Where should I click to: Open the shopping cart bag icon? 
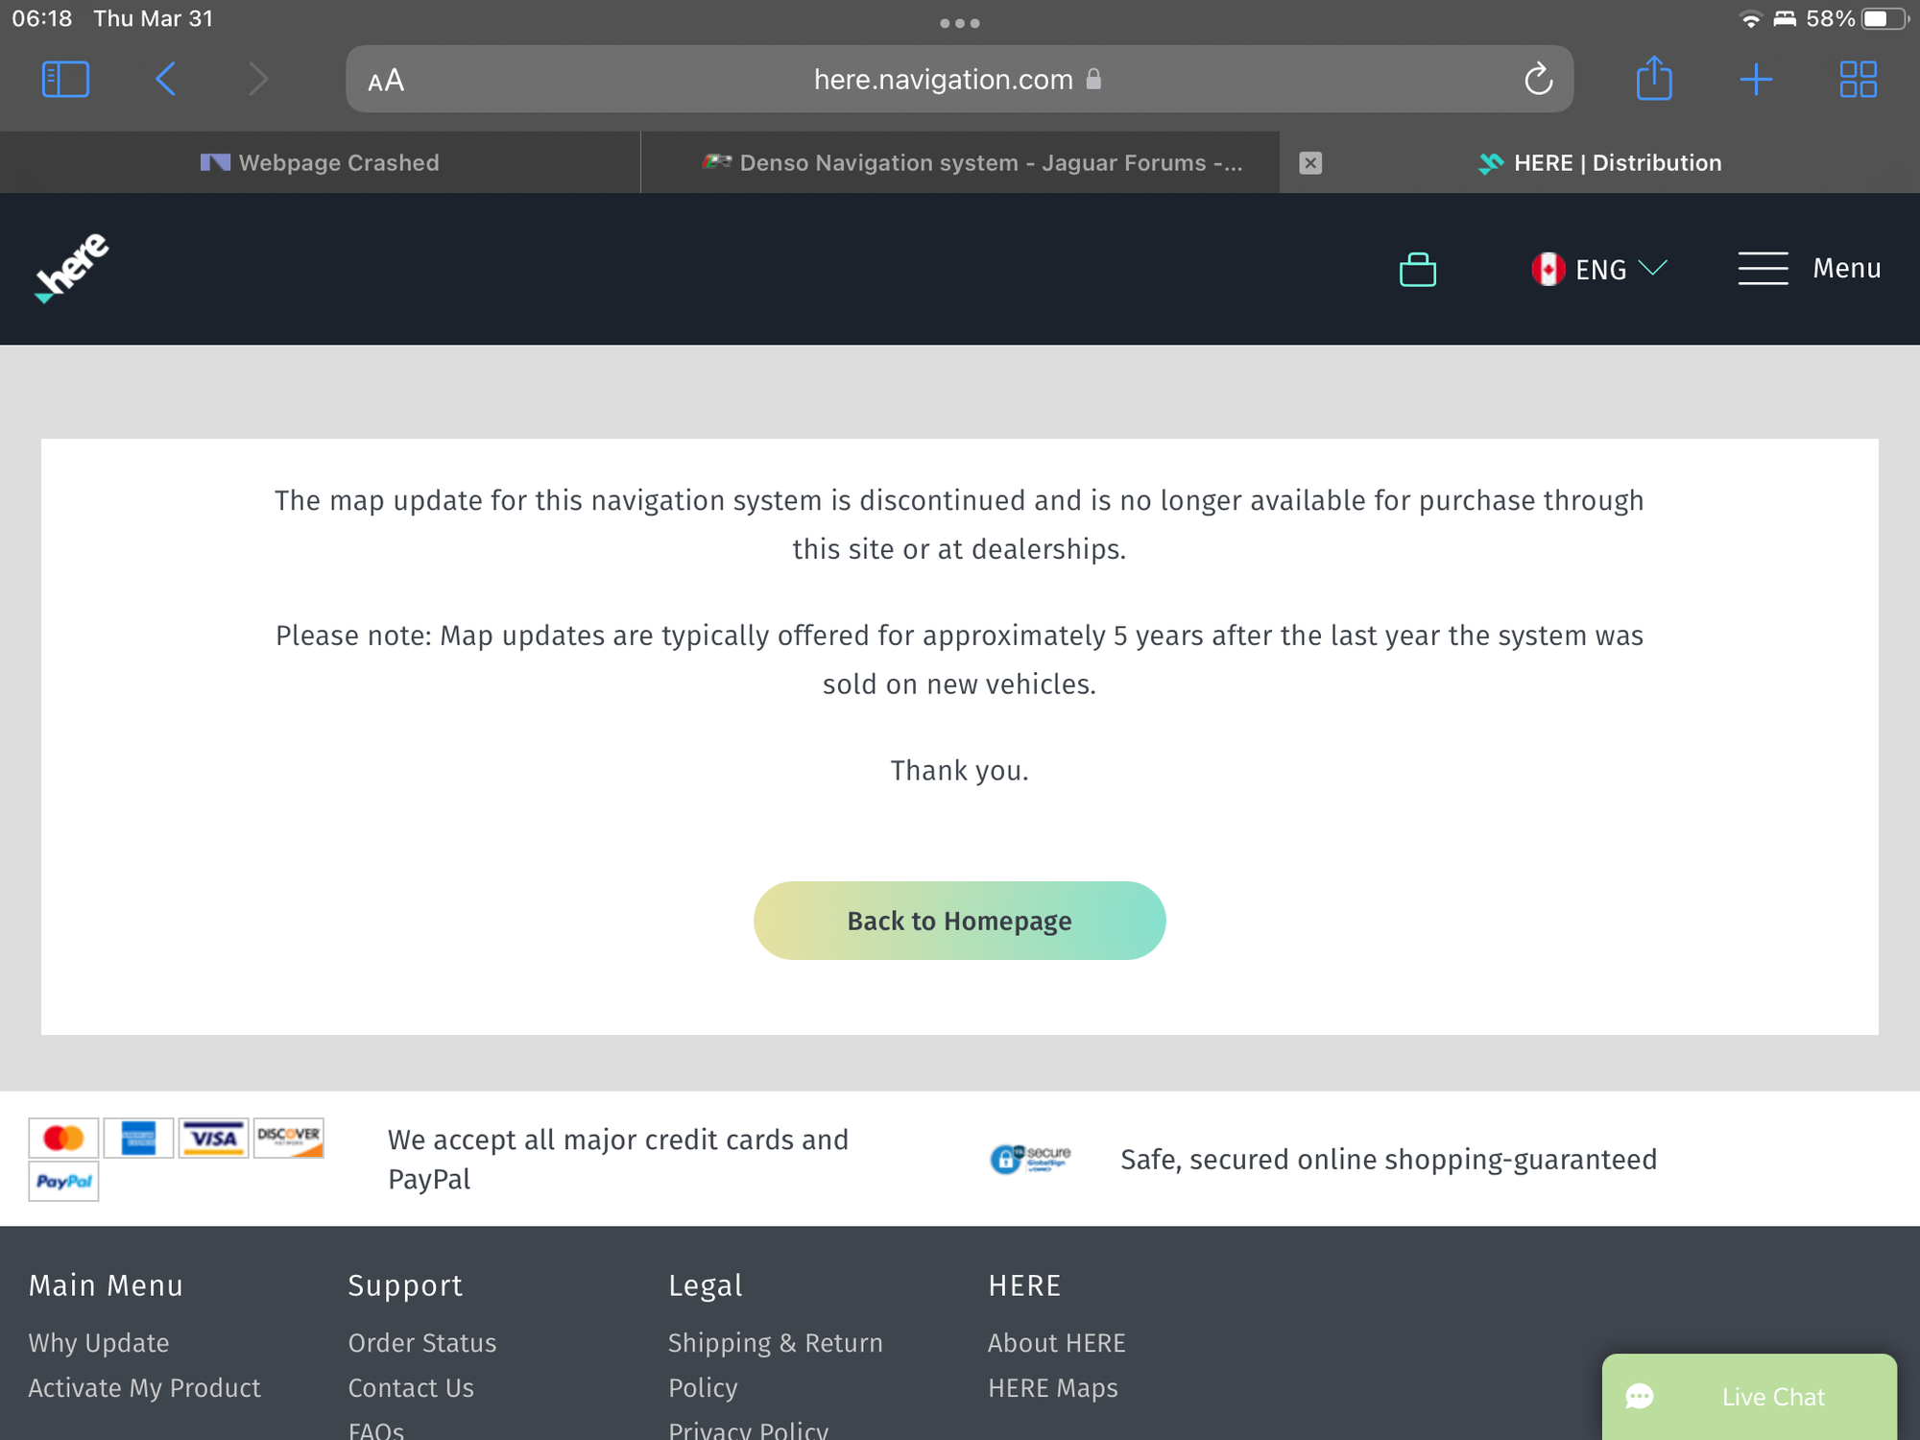tap(1417, 270)
